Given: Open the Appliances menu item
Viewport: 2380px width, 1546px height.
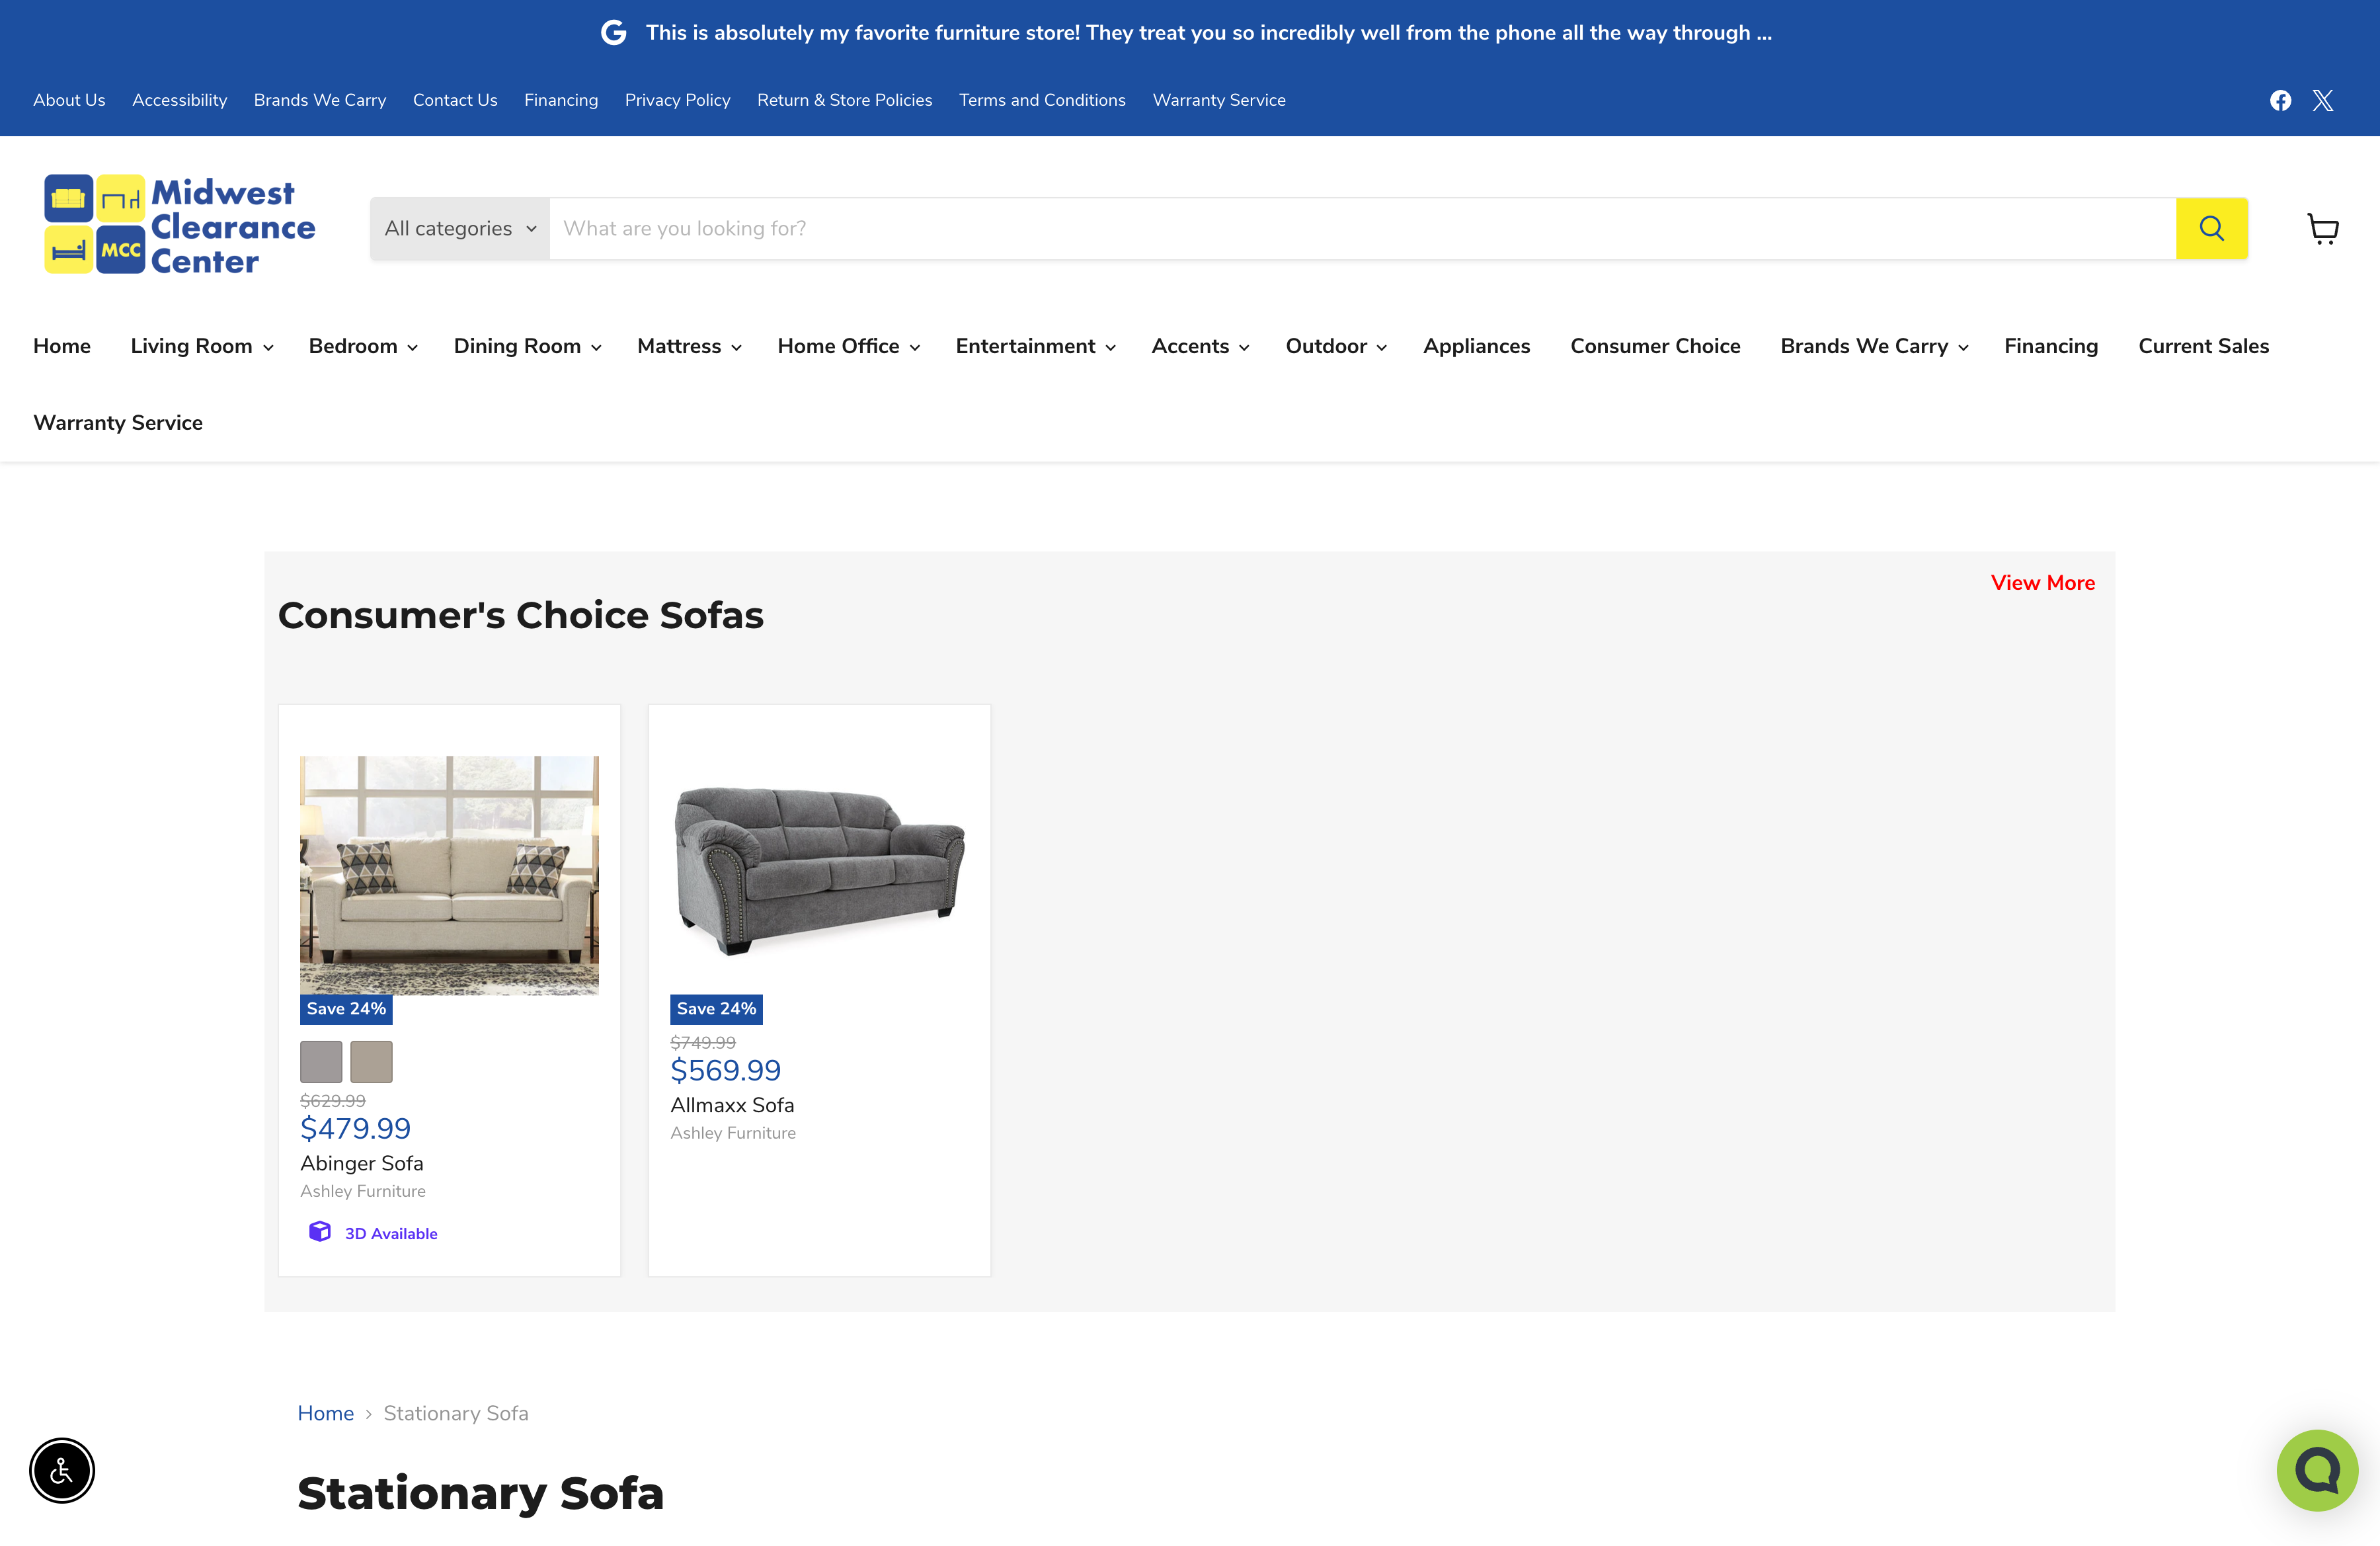Looking at the screenshot, I should coord(1476,346).
